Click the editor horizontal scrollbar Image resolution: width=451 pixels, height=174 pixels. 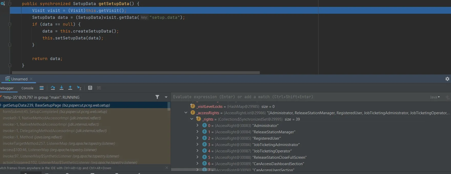[136, 72]
